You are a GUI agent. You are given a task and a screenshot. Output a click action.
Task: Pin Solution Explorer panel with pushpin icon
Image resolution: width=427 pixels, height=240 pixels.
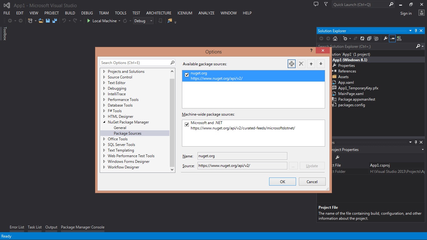click(x=416, y=31)
